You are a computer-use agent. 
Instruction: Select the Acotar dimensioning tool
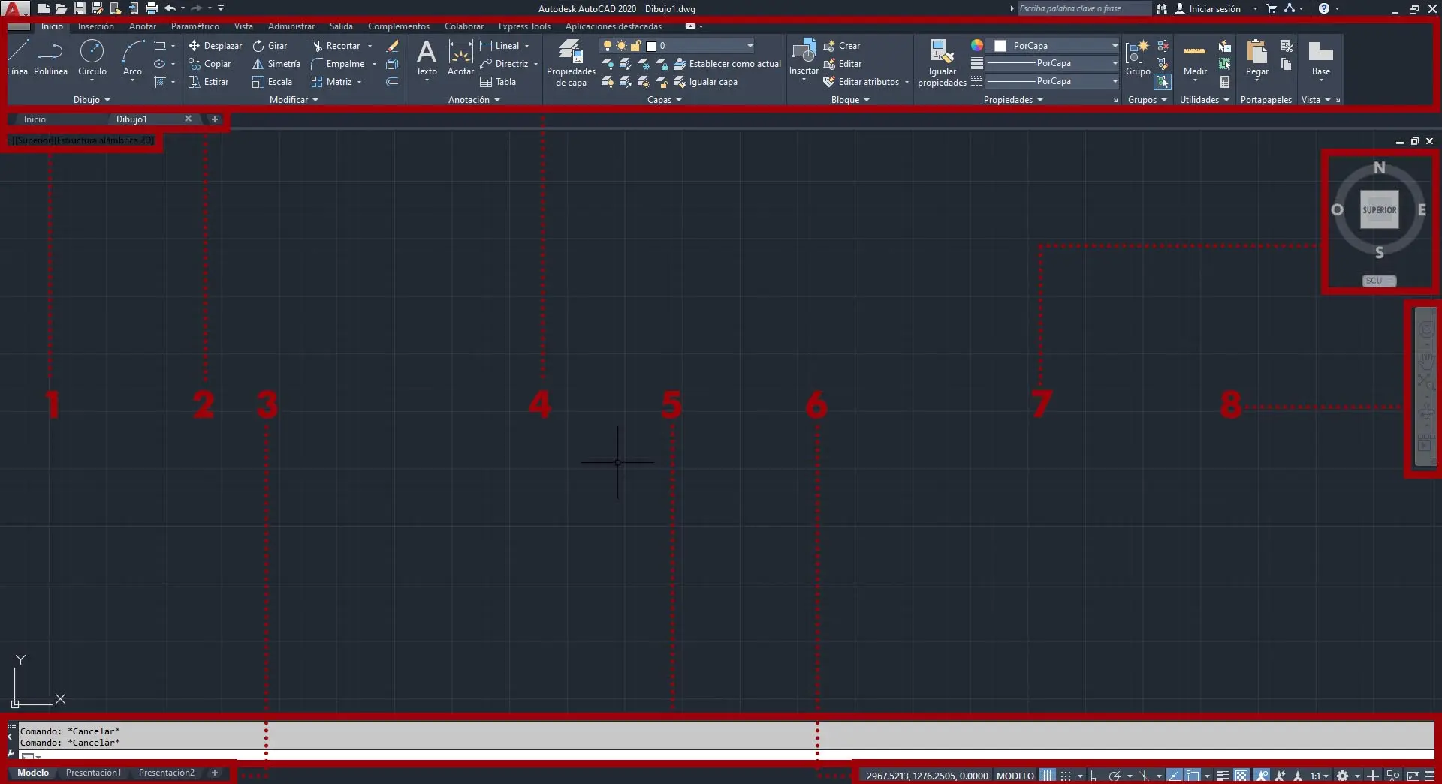click(460, 60)
